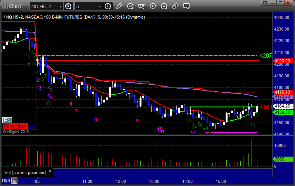Screen dimensions: 295x186
Task: Open the alerts 'A' icon
Action: 164,6
